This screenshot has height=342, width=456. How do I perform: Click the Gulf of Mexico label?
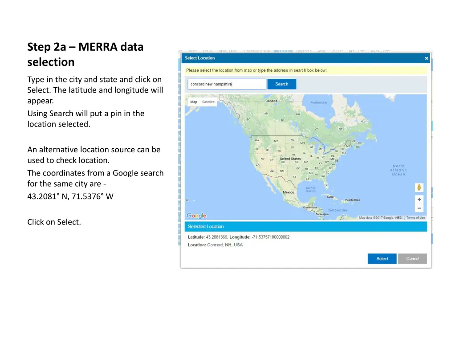311,189
